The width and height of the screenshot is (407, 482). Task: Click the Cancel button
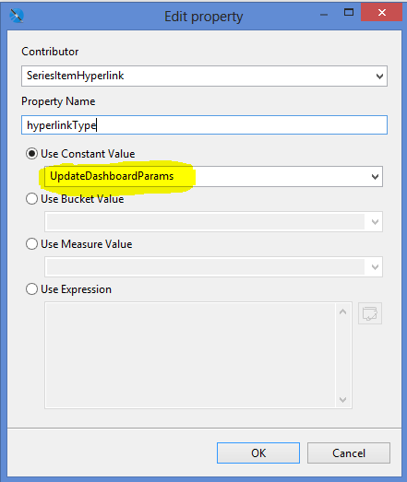(x=349, y=453)
